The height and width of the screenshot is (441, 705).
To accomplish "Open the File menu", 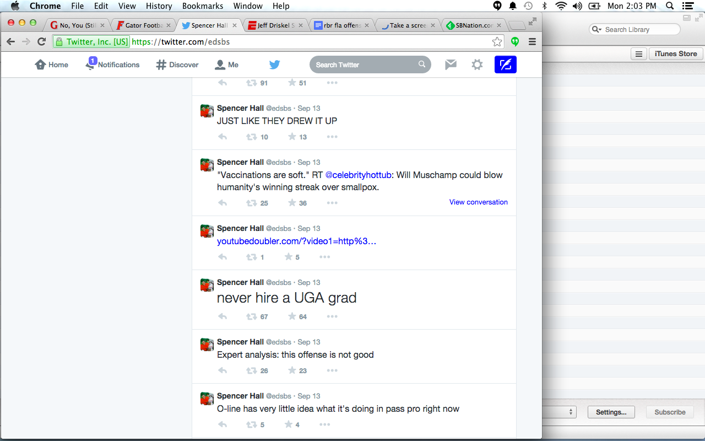I will [78, 6].
